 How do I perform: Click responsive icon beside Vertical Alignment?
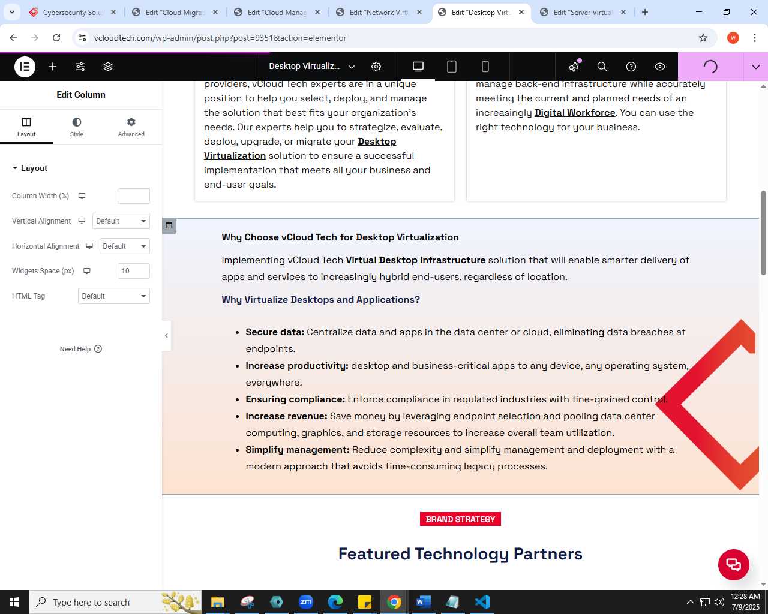tap(82, 221)
